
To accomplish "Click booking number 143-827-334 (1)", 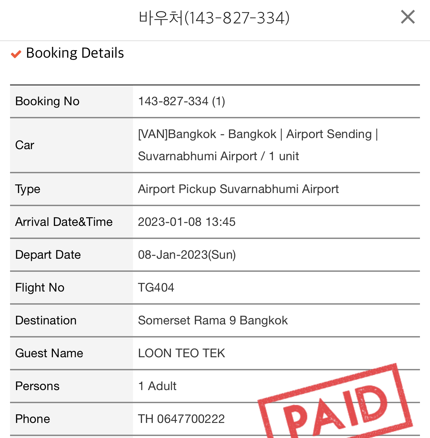I will click(x=182, y=101).
